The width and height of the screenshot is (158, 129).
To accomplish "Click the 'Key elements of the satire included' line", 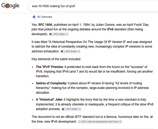I will click(56, 59).
